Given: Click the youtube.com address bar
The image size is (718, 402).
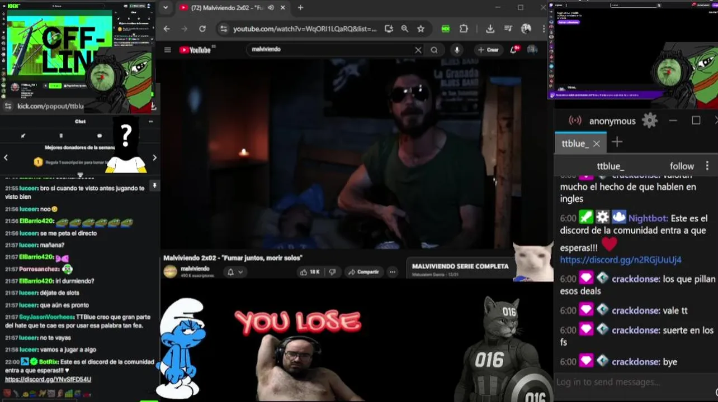Looking at the screenshot, I should tap(305, 29).
